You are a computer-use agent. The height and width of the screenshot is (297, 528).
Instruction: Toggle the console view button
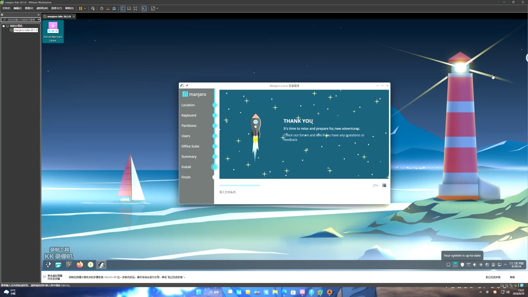144,9
